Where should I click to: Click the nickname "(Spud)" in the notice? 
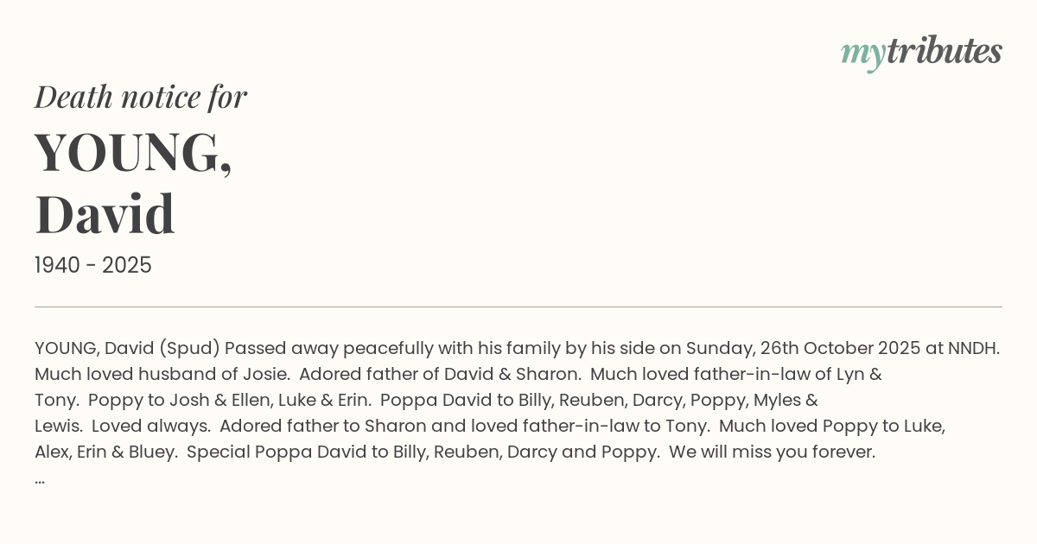tap(188, 348)
